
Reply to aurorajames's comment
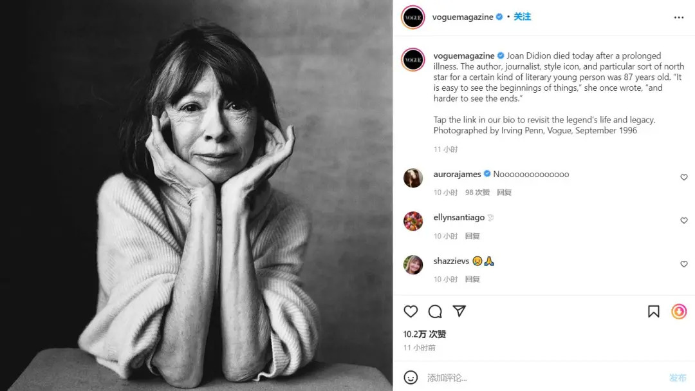[505, 192]
